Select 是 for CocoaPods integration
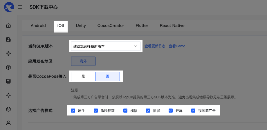This screenshot has width=267, height=130. [x=83, y=76]
